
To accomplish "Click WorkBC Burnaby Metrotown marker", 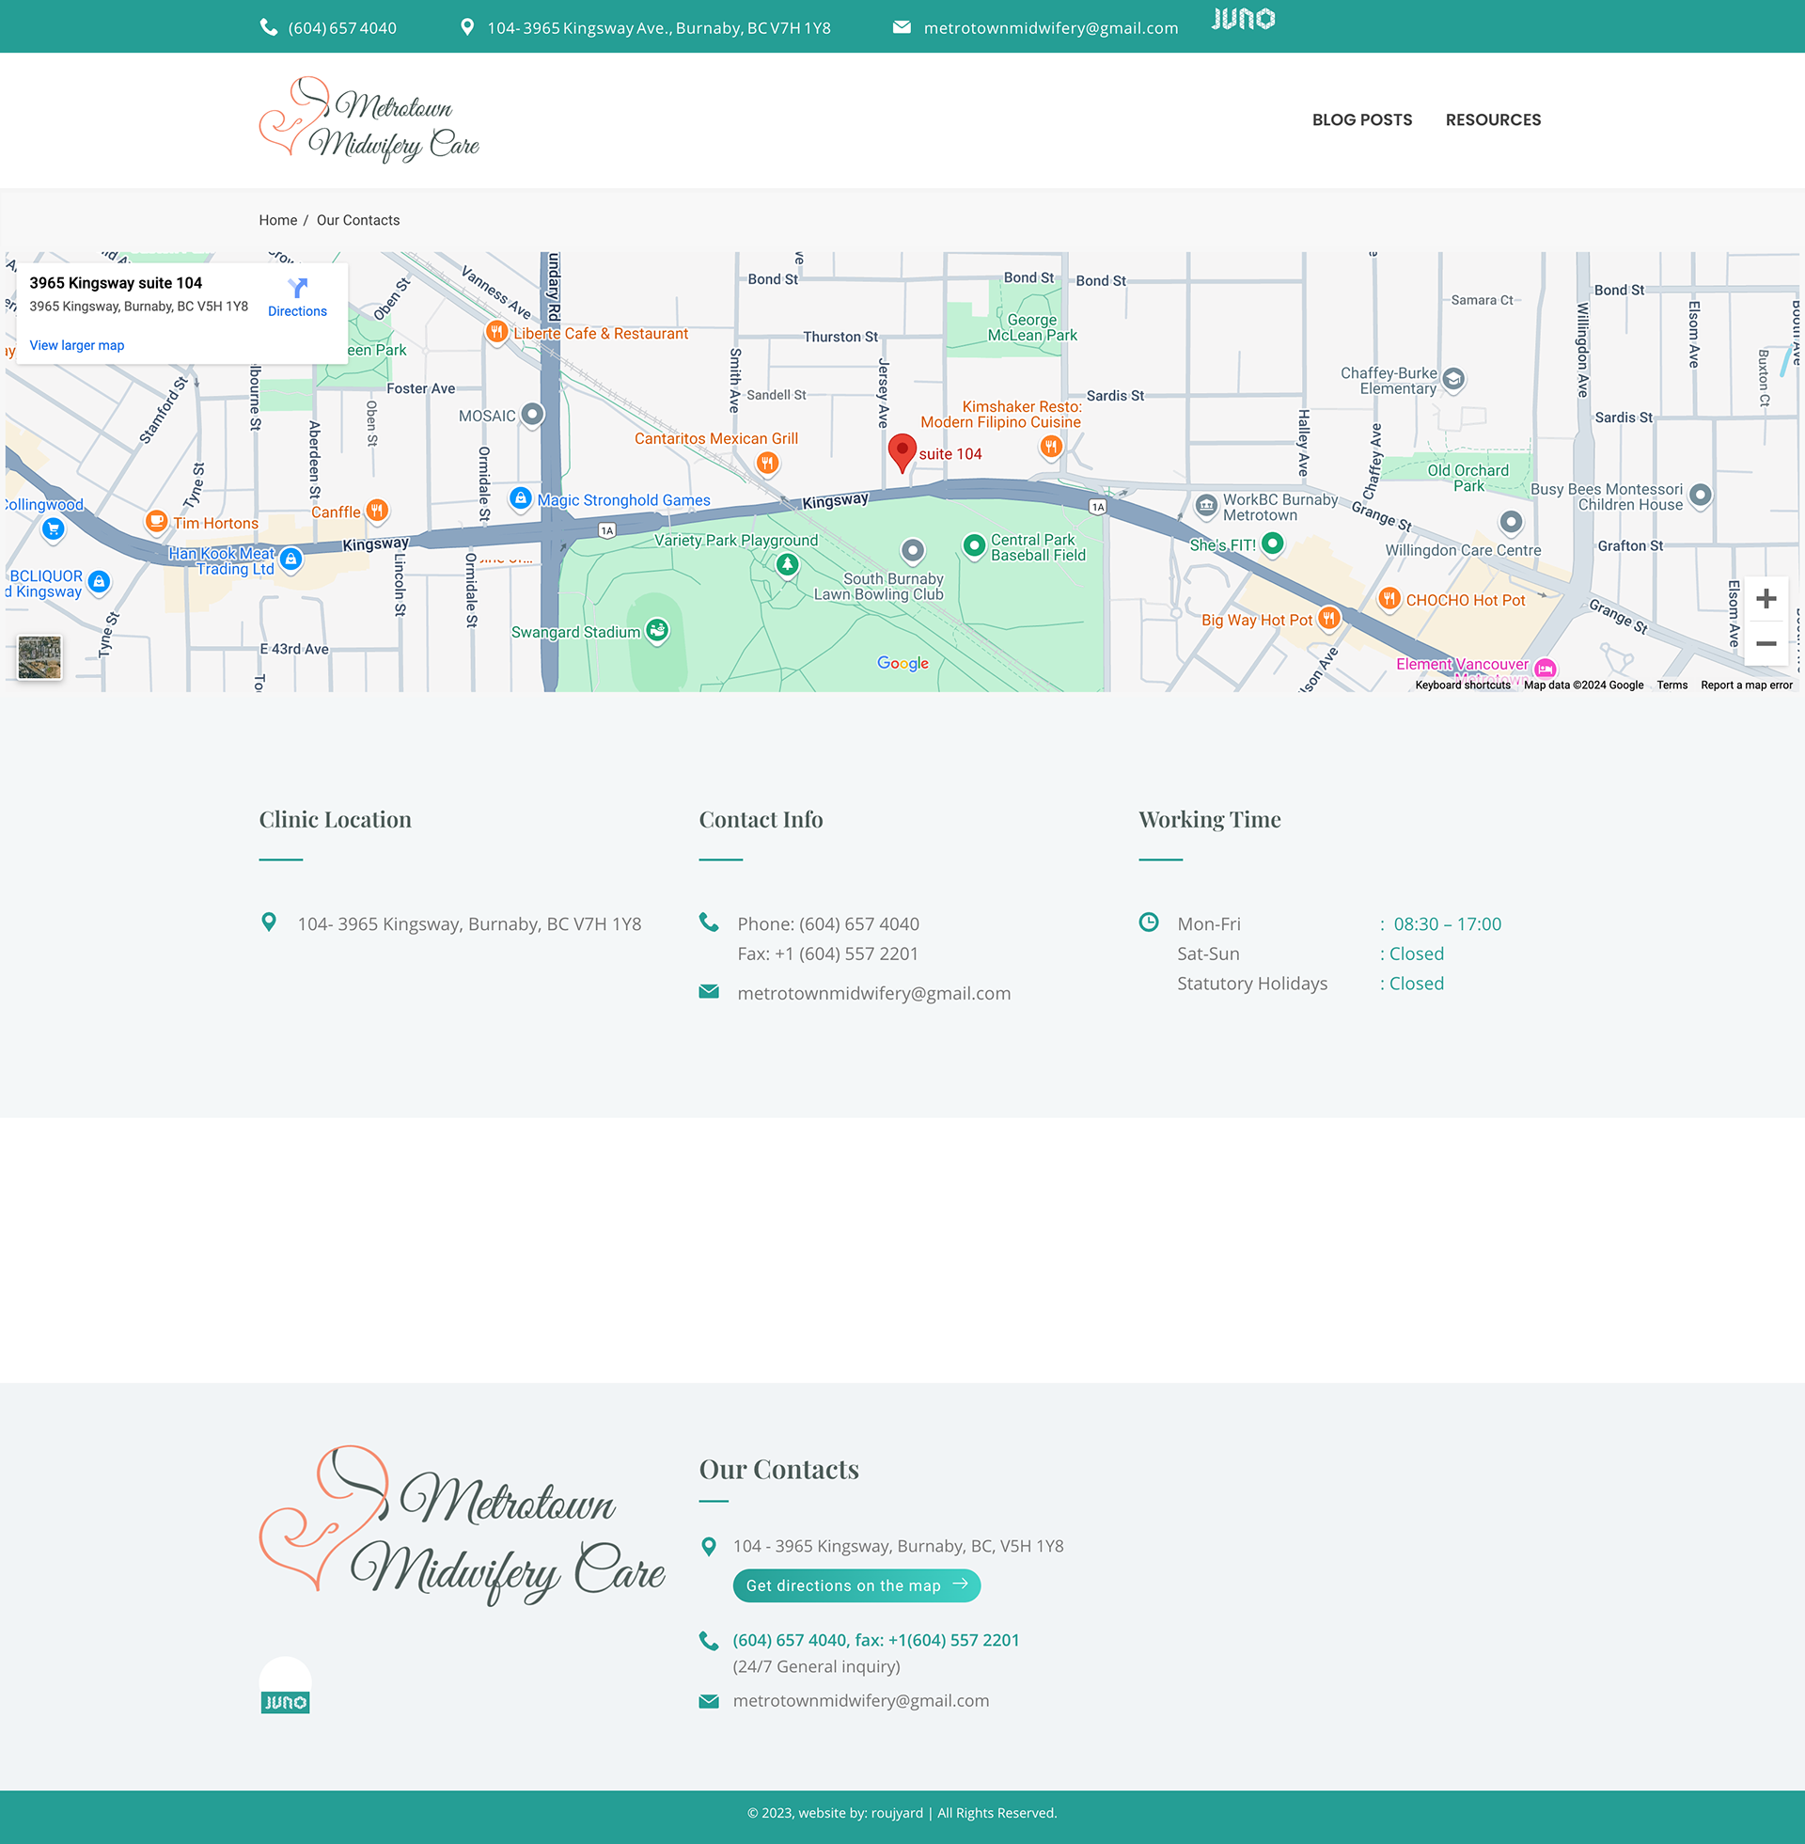I will (x=1206, y=505).
